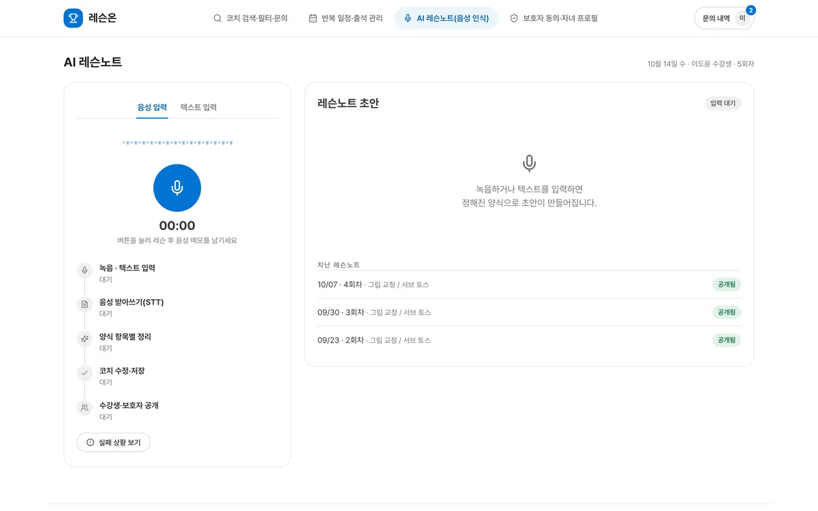Open the 09/23 · 2회차 lesson note
The image size is (818, 511).
click(529, 340)
